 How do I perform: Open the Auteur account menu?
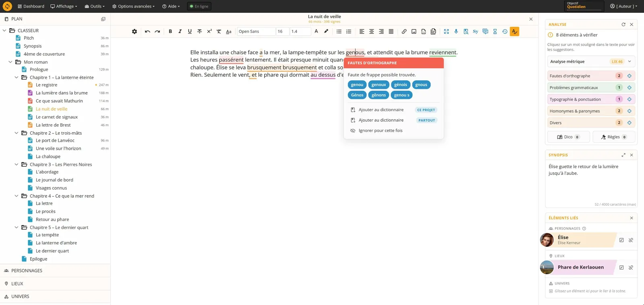click(623, 6)
